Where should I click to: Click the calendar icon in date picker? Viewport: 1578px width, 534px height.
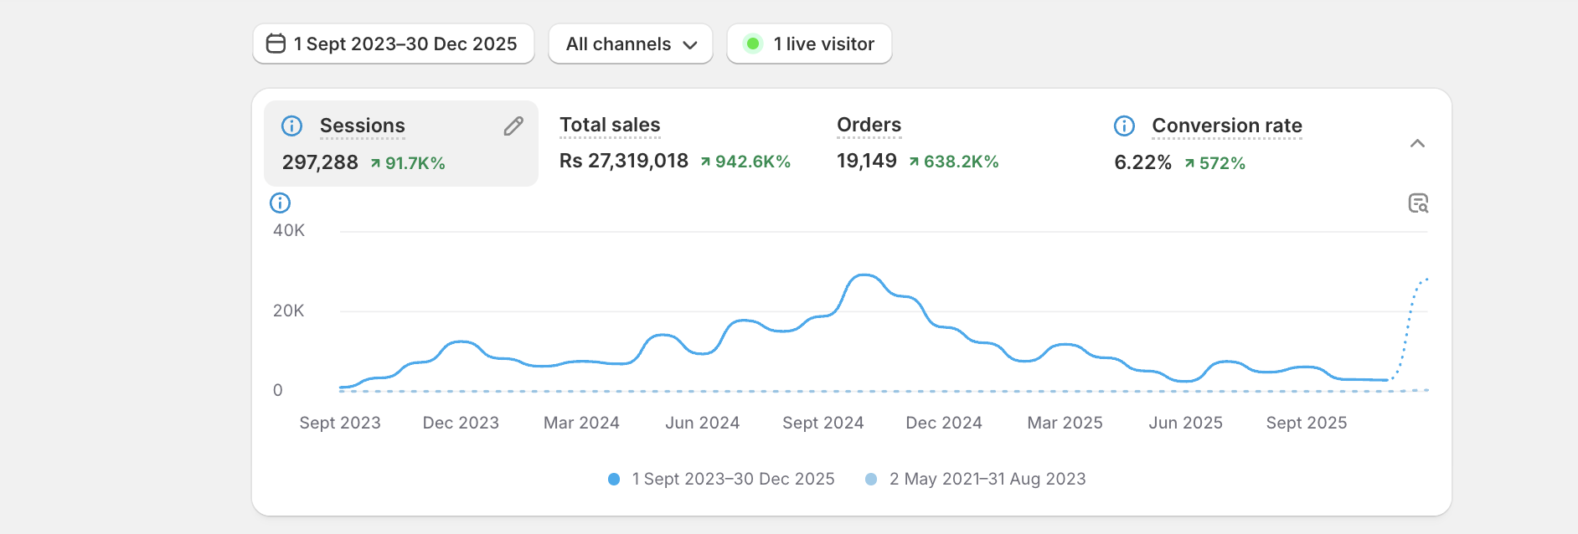click(276, 44)
